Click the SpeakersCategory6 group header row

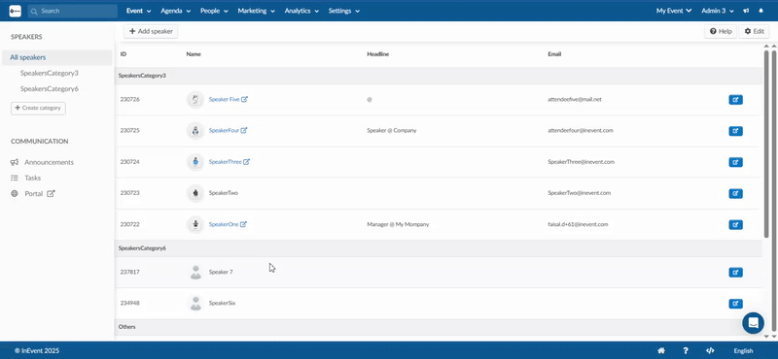(439, 248)
